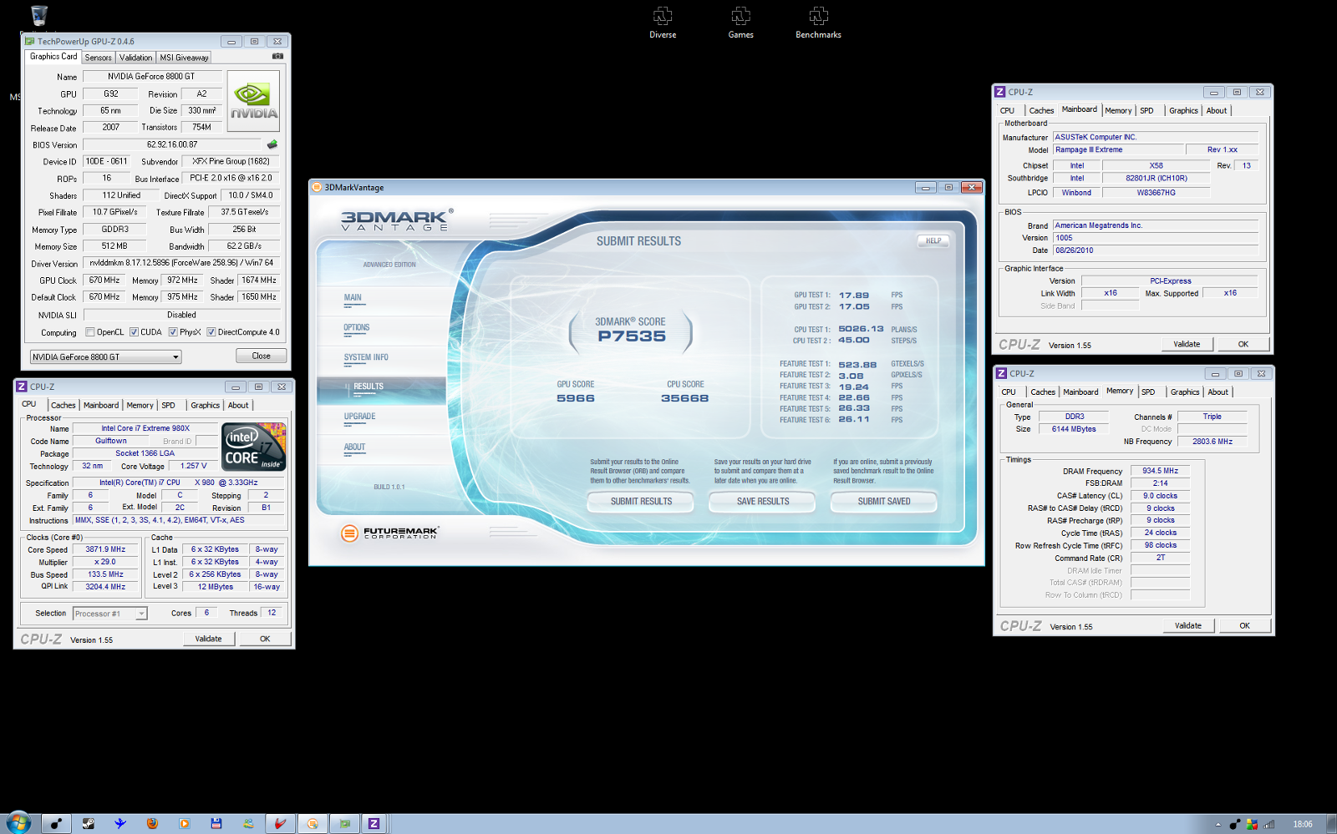Click the Cores value field 6

tap(206, 613)
